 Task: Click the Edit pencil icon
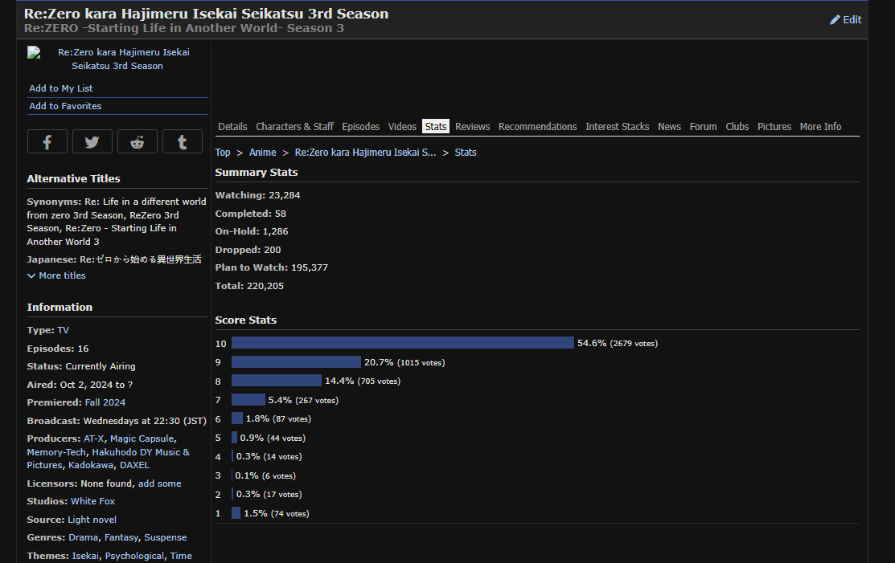click(835, 20)
